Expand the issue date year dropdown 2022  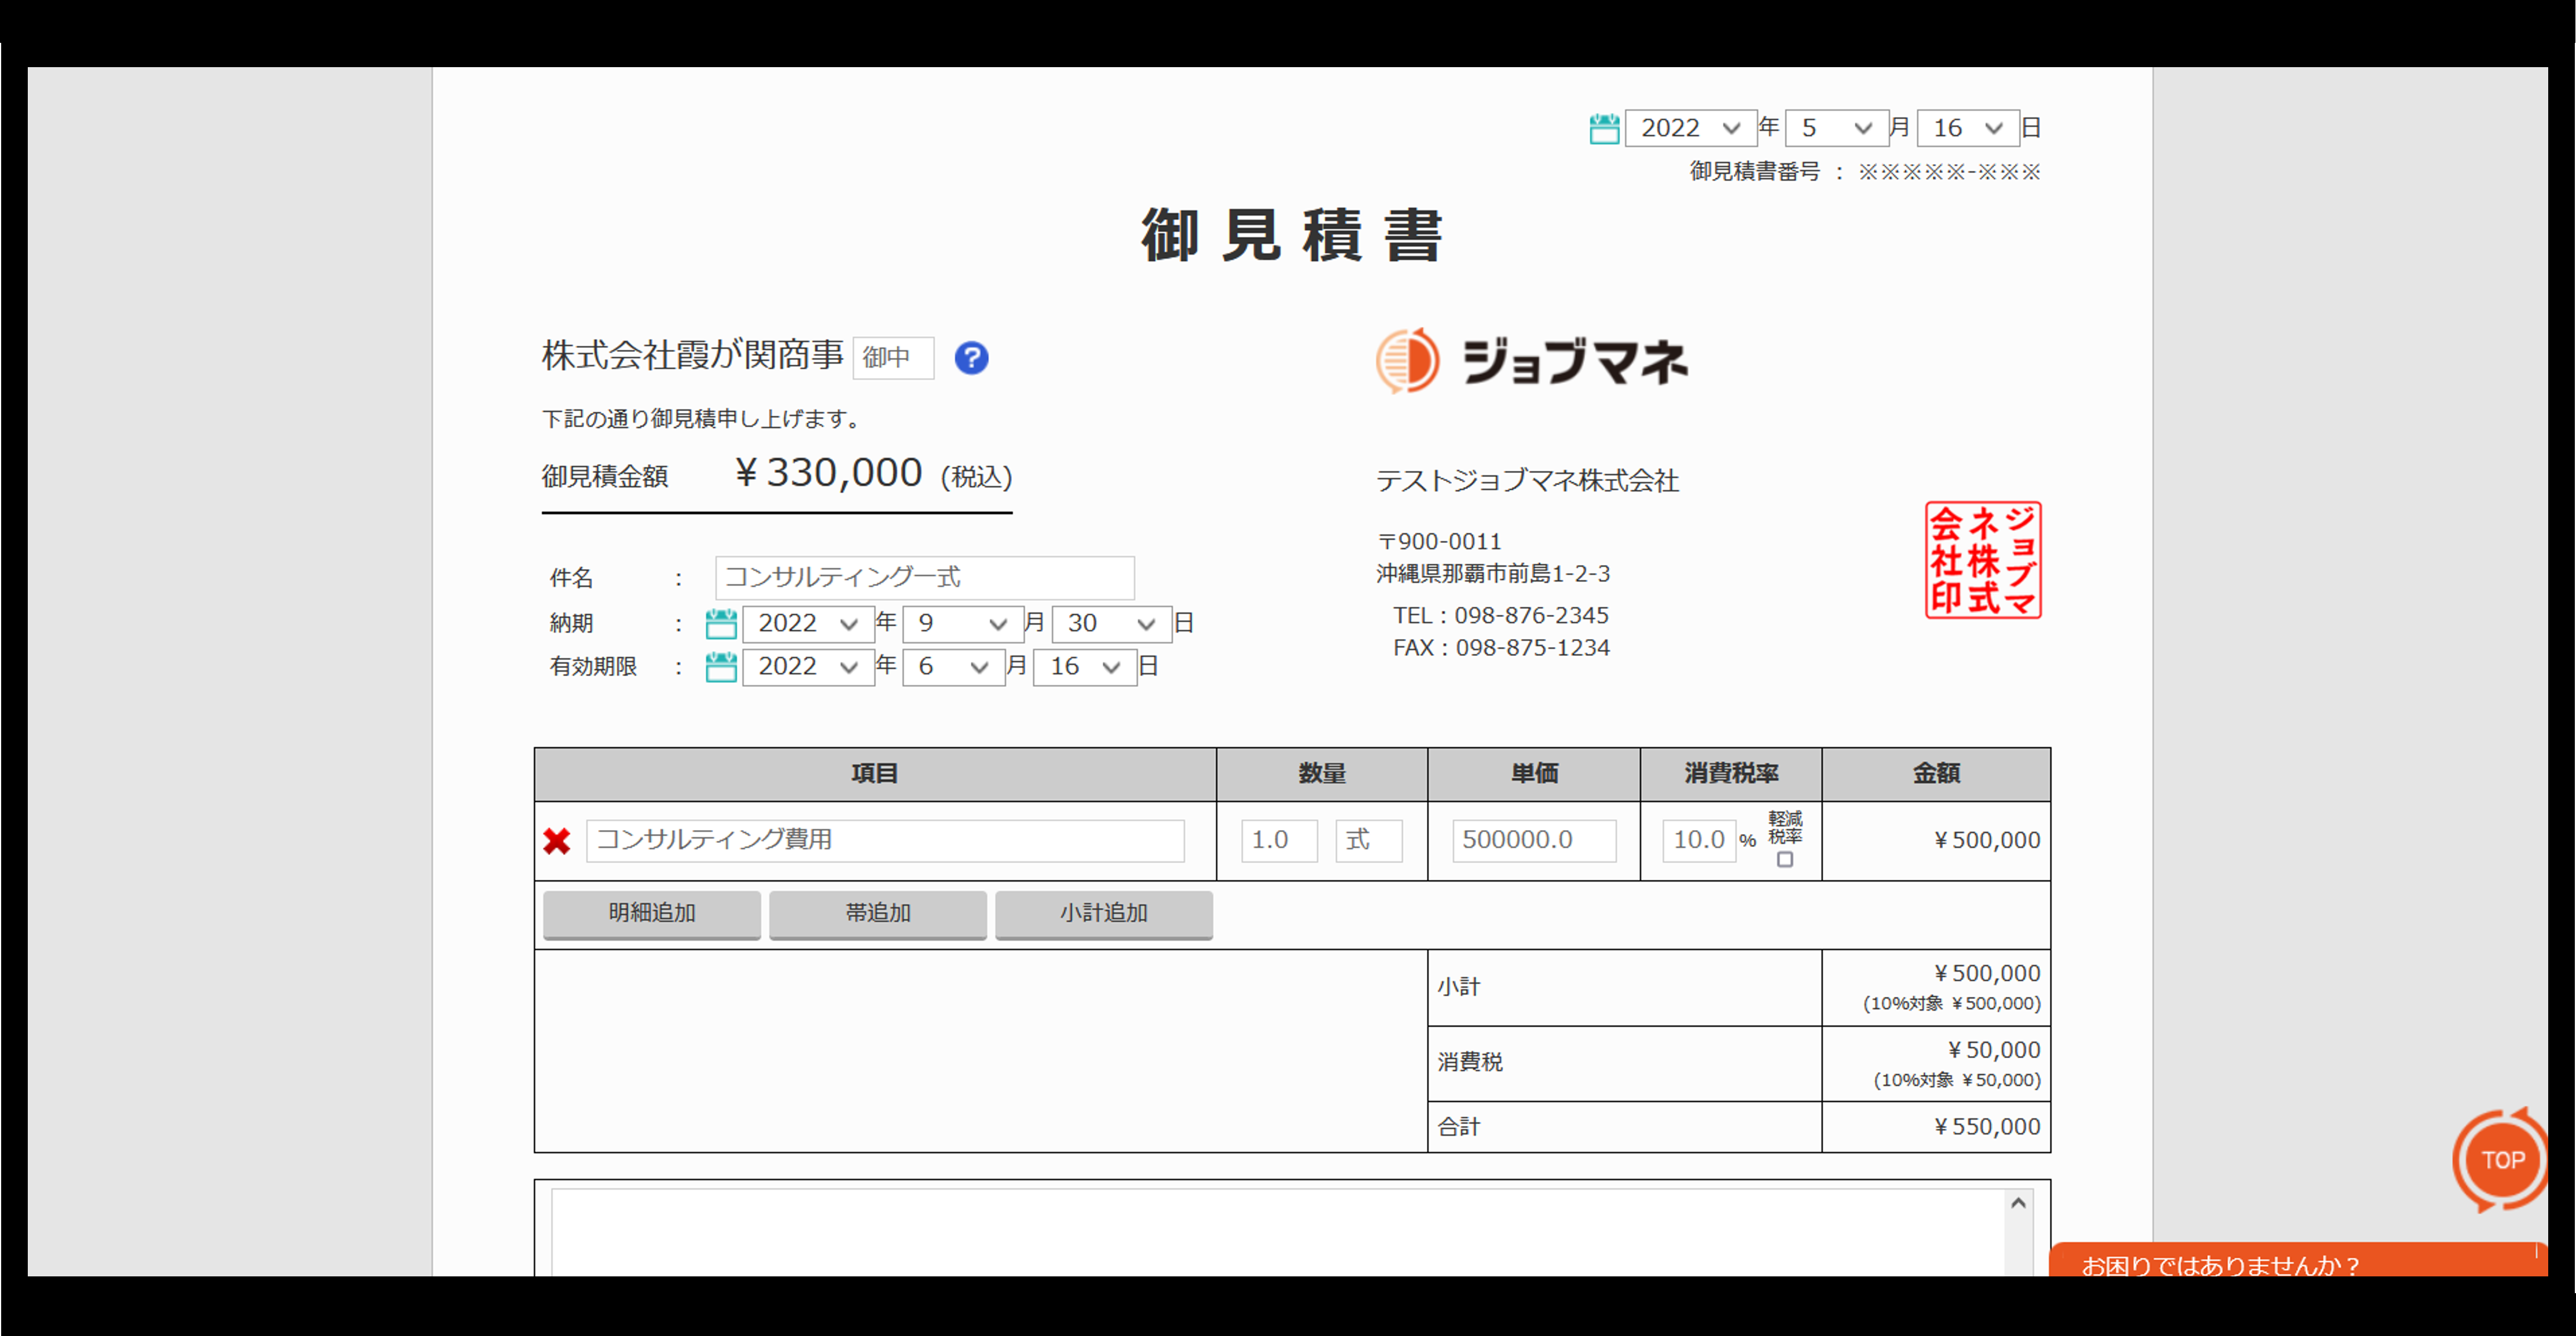(1690, 129)
